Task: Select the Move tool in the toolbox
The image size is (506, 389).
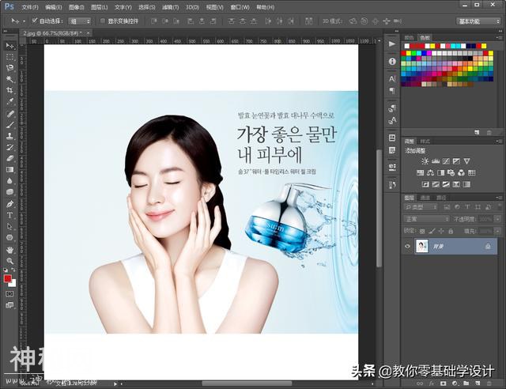Action: (x=10, y=46)
